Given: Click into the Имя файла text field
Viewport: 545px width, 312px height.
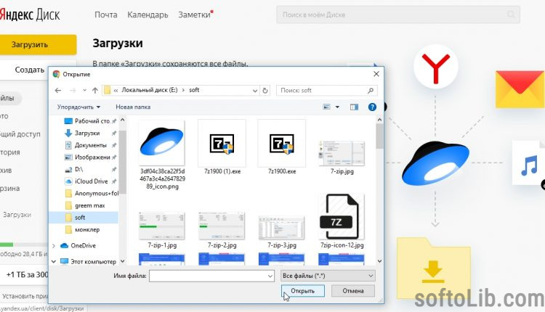Looking at the screenshot, I should coord(208,276).
